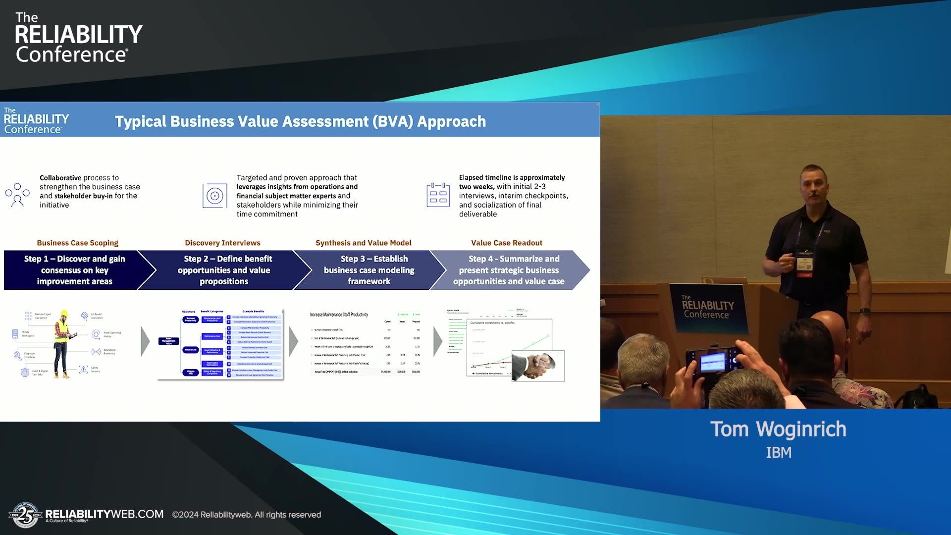Click the AI-Based Assistance brain icon
The height and width of the screenshot is (535, 951).
85,316
